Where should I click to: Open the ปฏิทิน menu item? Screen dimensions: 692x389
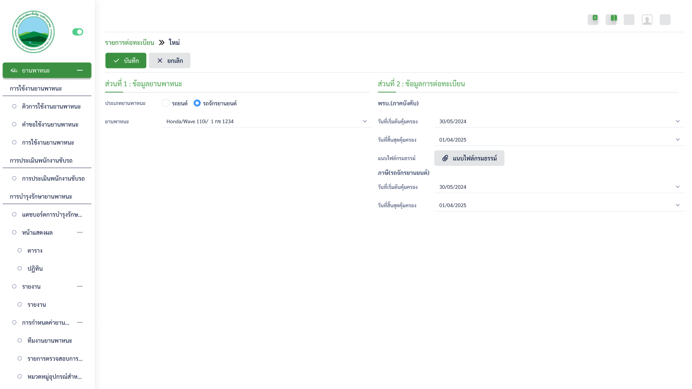click(35, 268)
